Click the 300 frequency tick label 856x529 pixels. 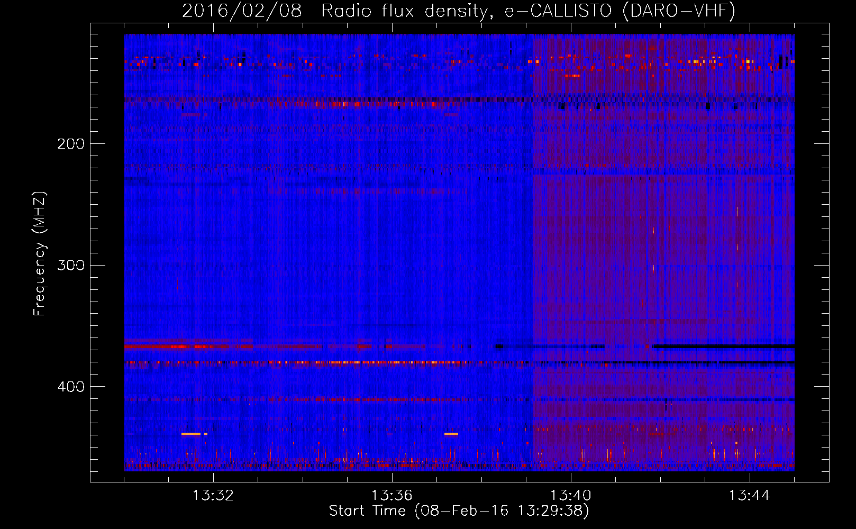pos(71,265)
